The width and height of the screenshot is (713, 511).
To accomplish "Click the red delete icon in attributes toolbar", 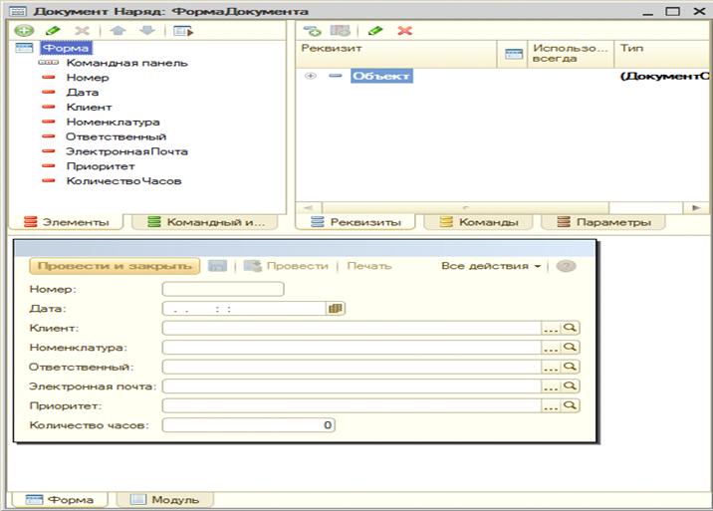I will 404,31.
